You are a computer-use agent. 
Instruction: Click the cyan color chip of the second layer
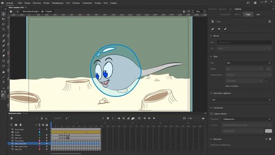pyautogui.click(x=40, y=132)
